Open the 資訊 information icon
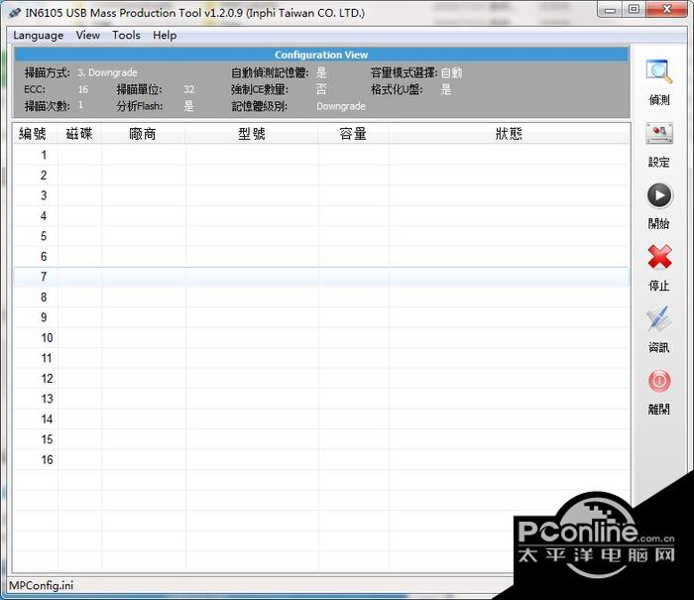Image resolution: width=694 pixels, height=600 pixels. pyautogui.click(x=658, y=318)
